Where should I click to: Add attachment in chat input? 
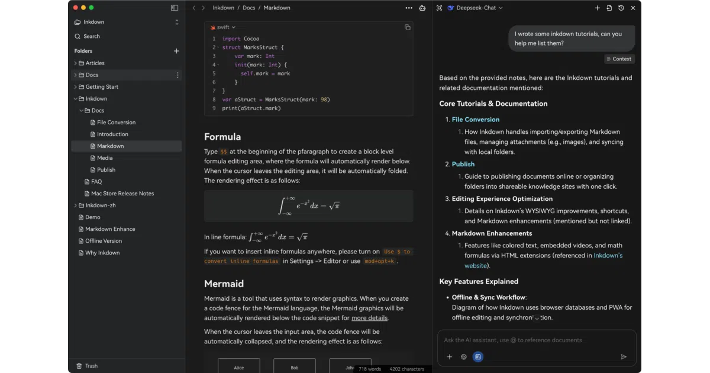click(450, 357)
